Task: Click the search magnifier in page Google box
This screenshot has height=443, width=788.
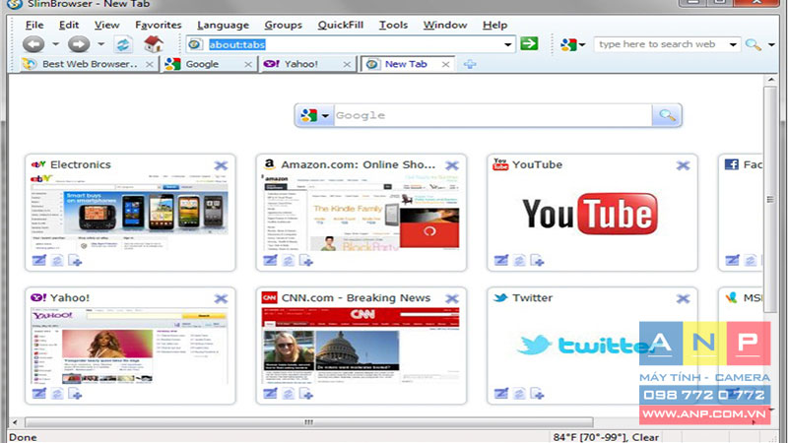Action: click(667, 115)
